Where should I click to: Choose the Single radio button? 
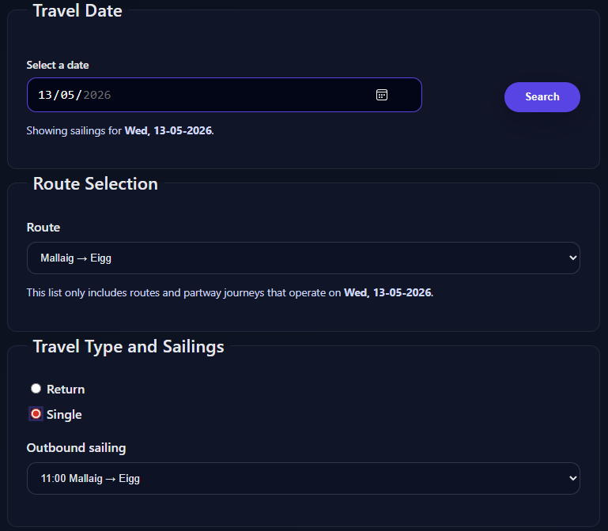coord(36,414)
